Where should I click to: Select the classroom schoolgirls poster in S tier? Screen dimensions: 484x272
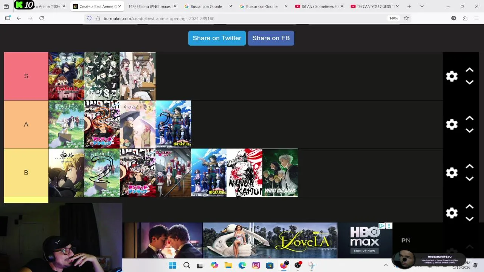138,76
